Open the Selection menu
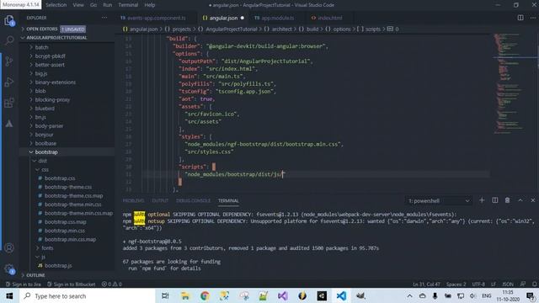Viewport: 539px width, 303px height. pyautogui.click(x=56, y=5)
